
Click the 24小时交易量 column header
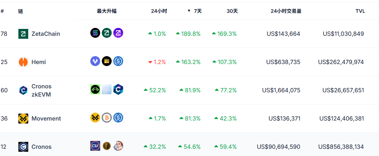(286, 11)
